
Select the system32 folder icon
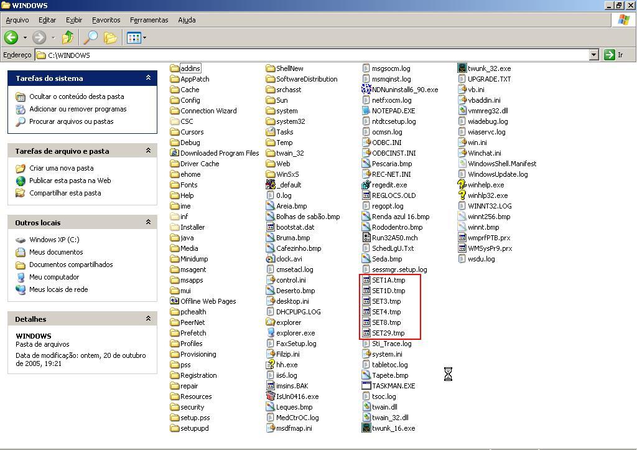pyautogui.click(x=270, y=121)
